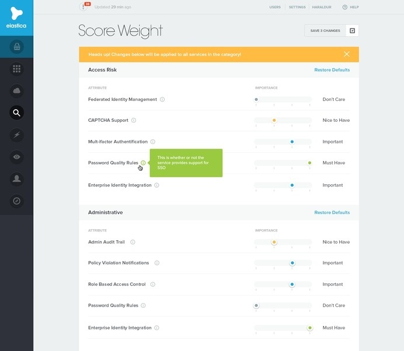404x351 pixels.
Task: Click Access Risk Password Quality Rules slider handle
Action: click(x=309, y=163)
